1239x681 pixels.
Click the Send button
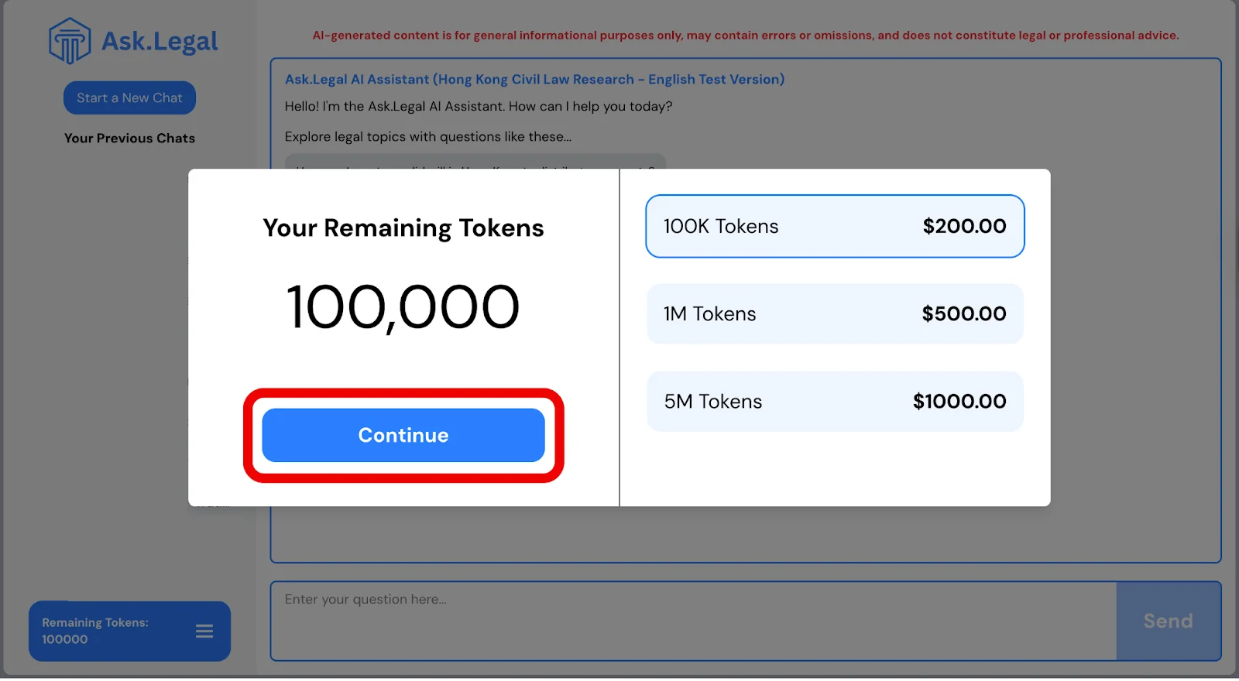click(x=1169, y=621)
